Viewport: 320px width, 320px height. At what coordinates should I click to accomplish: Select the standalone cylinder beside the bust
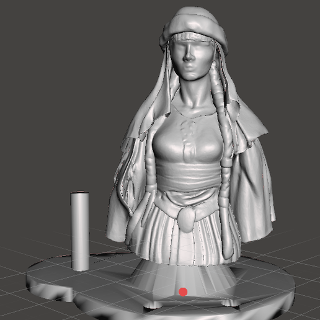[80, 231]
